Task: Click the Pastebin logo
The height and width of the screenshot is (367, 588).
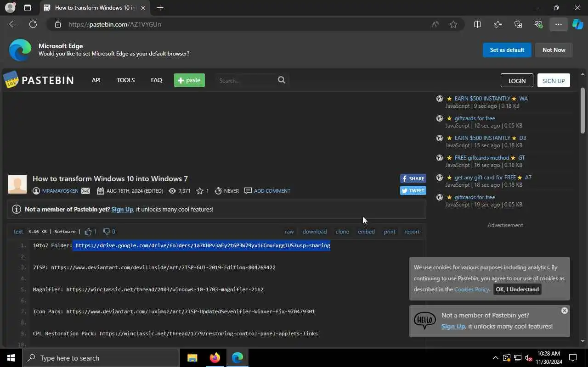Action: (39, 80)
